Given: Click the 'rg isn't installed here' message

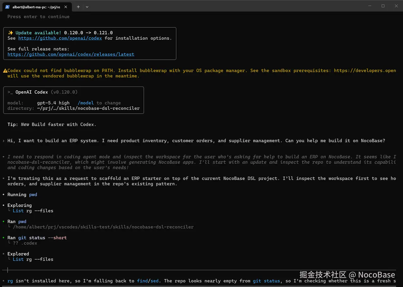Looking at the screenshot, I should click(x=201, y=281).
